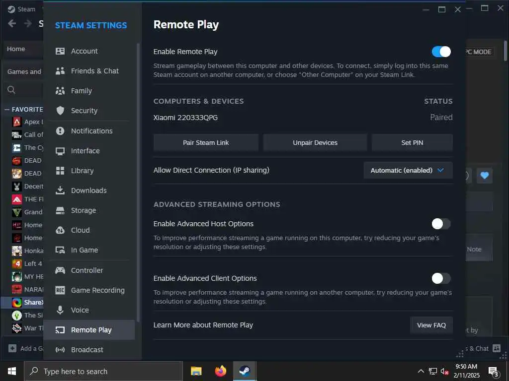Screen dimensions: 509x381
Task: Open the Downloads arrow icon
Action: click(60, 190)
